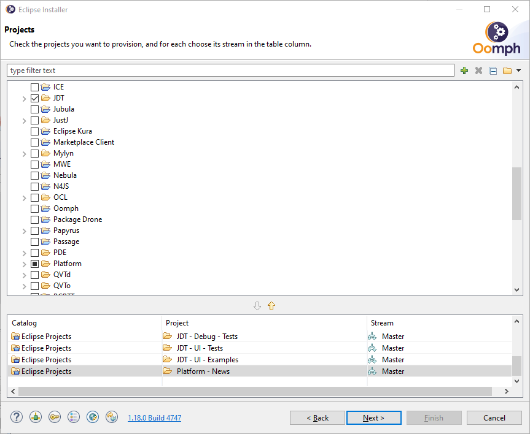Open the SSH key settings icon

coord(55,417)
